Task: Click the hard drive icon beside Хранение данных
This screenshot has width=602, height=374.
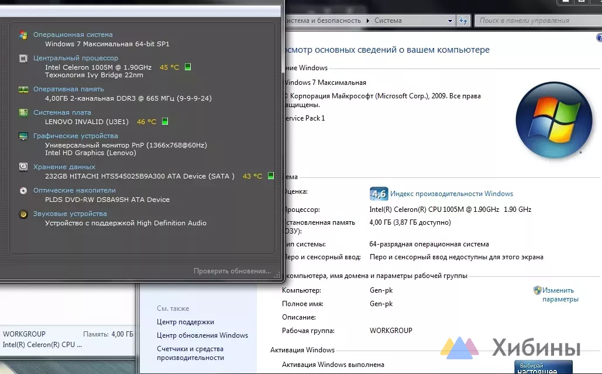Action: click(x=23, y=167)
